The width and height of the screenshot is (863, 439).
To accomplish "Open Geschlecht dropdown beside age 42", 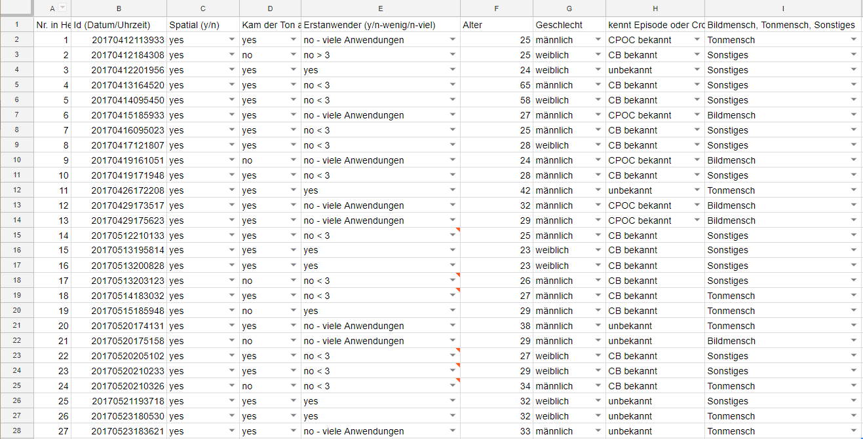I will coord(598,190).
